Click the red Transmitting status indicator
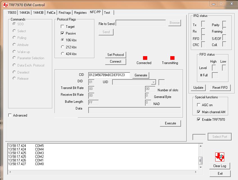The height and width of the screenshot is (180, 238). click(x=172, y=58)
